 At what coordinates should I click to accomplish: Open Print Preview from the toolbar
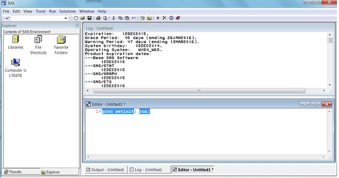105,18
